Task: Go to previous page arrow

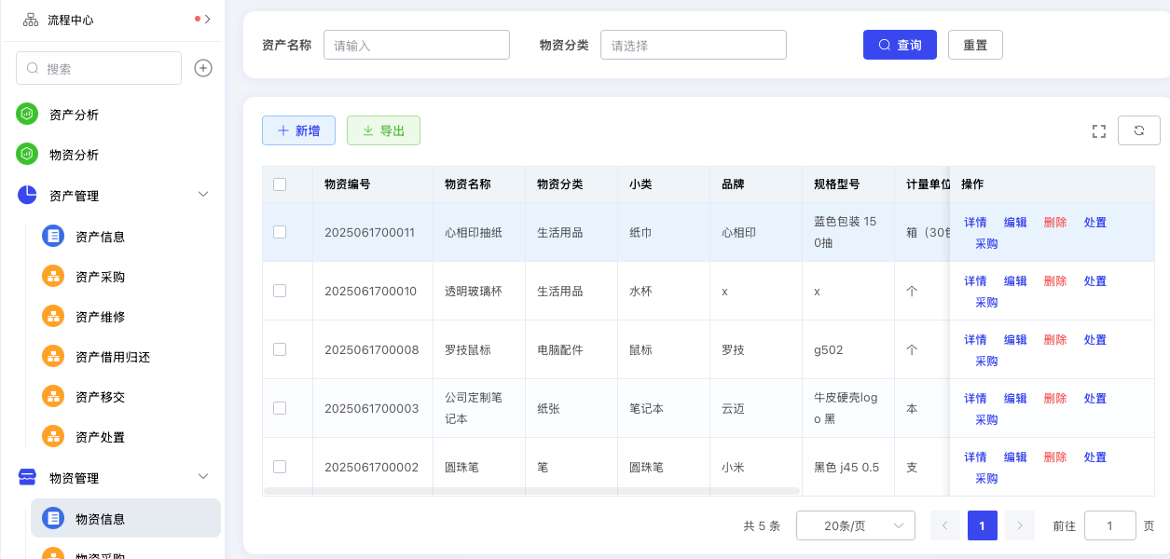Action: [x=944, y=525]
